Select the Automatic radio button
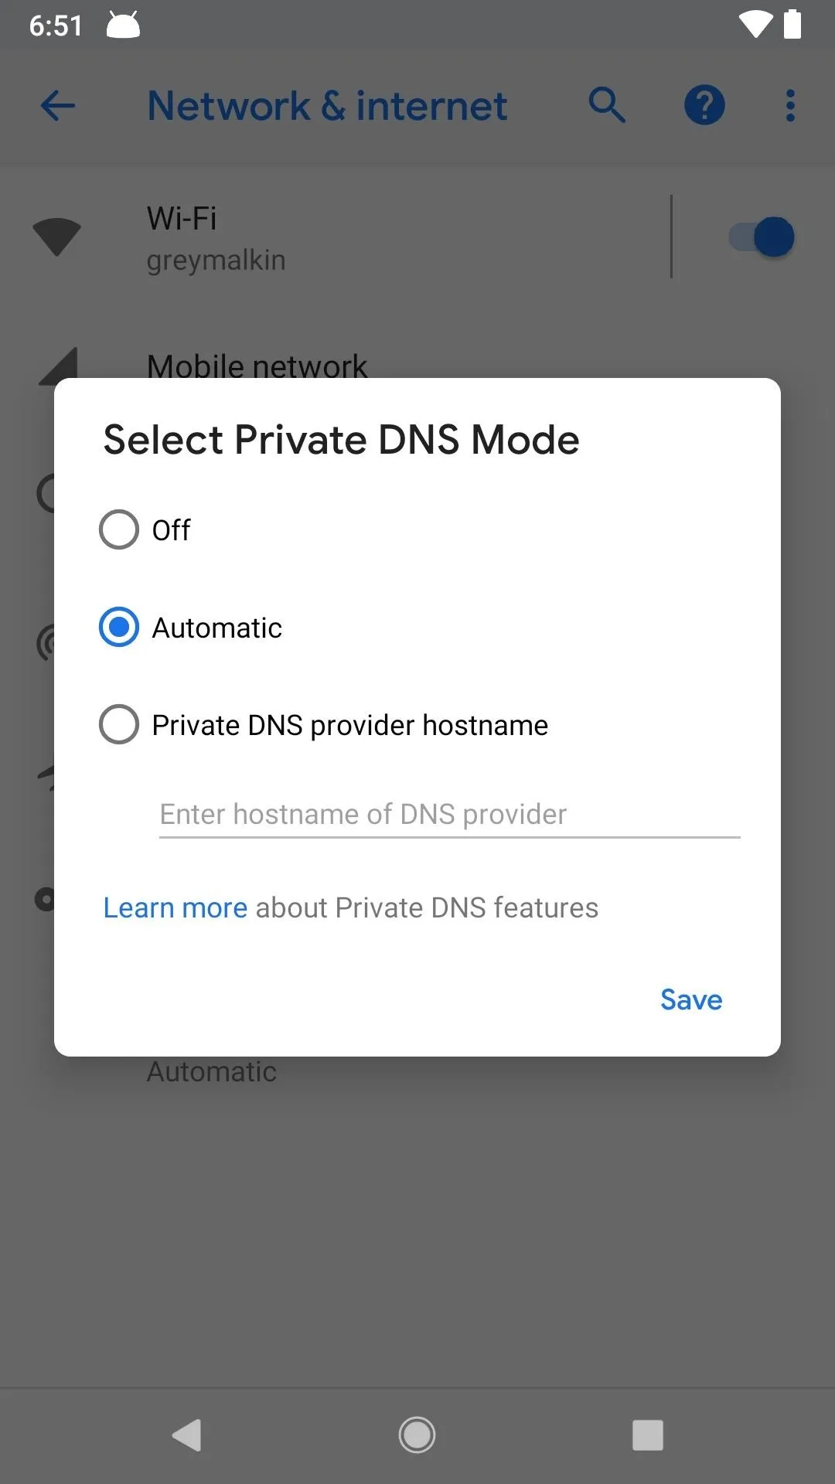The height and width of the screenshot is (1484, 835). [x=119, y=627]
